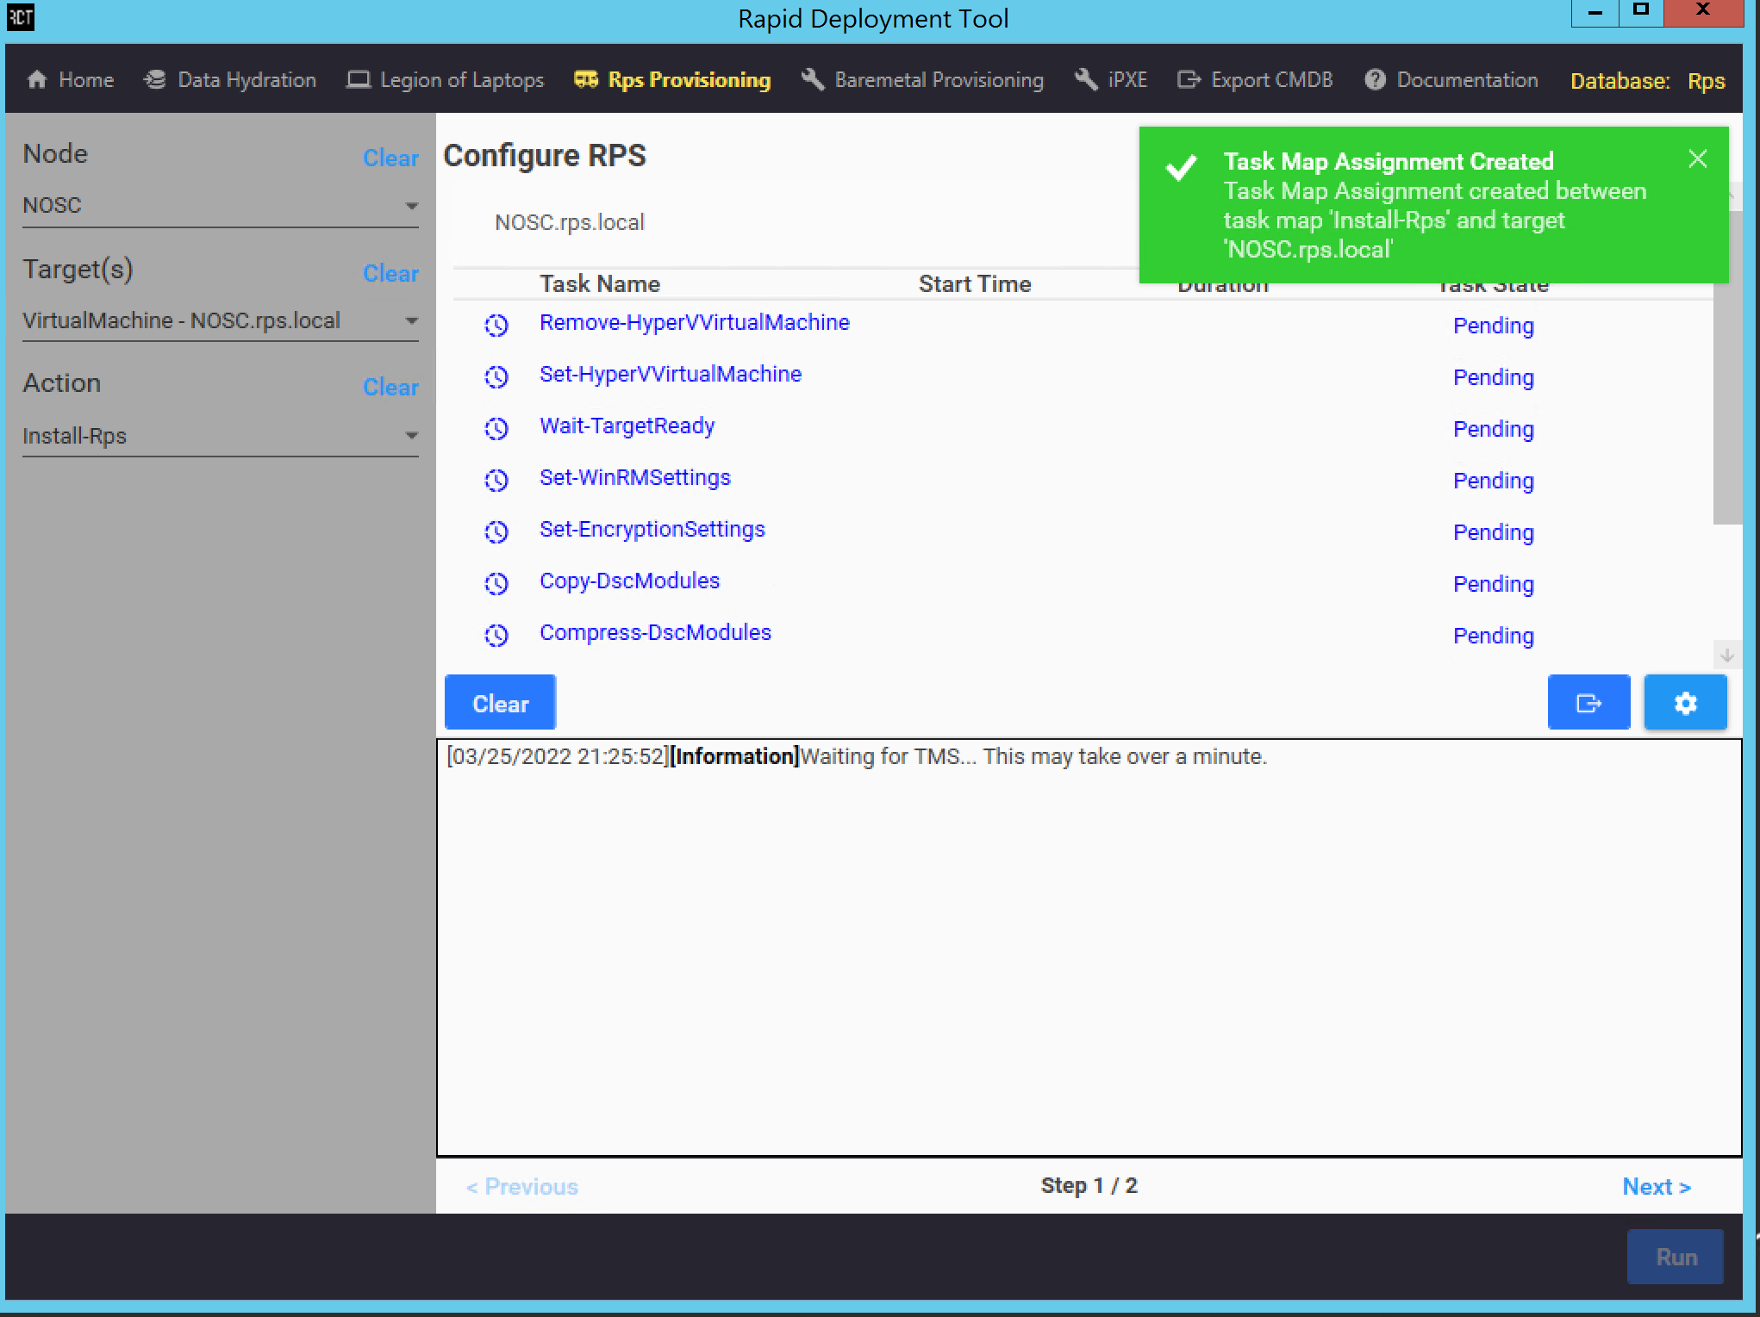
Task: Click the Rps Provisioning truck icon
Action: click(586, 80)
